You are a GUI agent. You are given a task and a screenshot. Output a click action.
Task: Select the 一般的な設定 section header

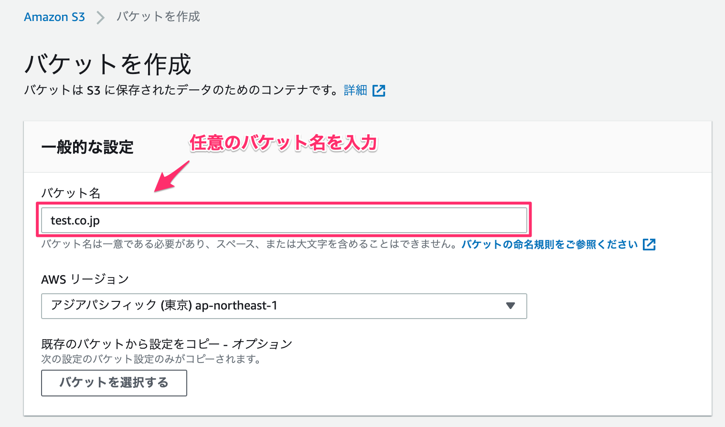pos(88,147)
